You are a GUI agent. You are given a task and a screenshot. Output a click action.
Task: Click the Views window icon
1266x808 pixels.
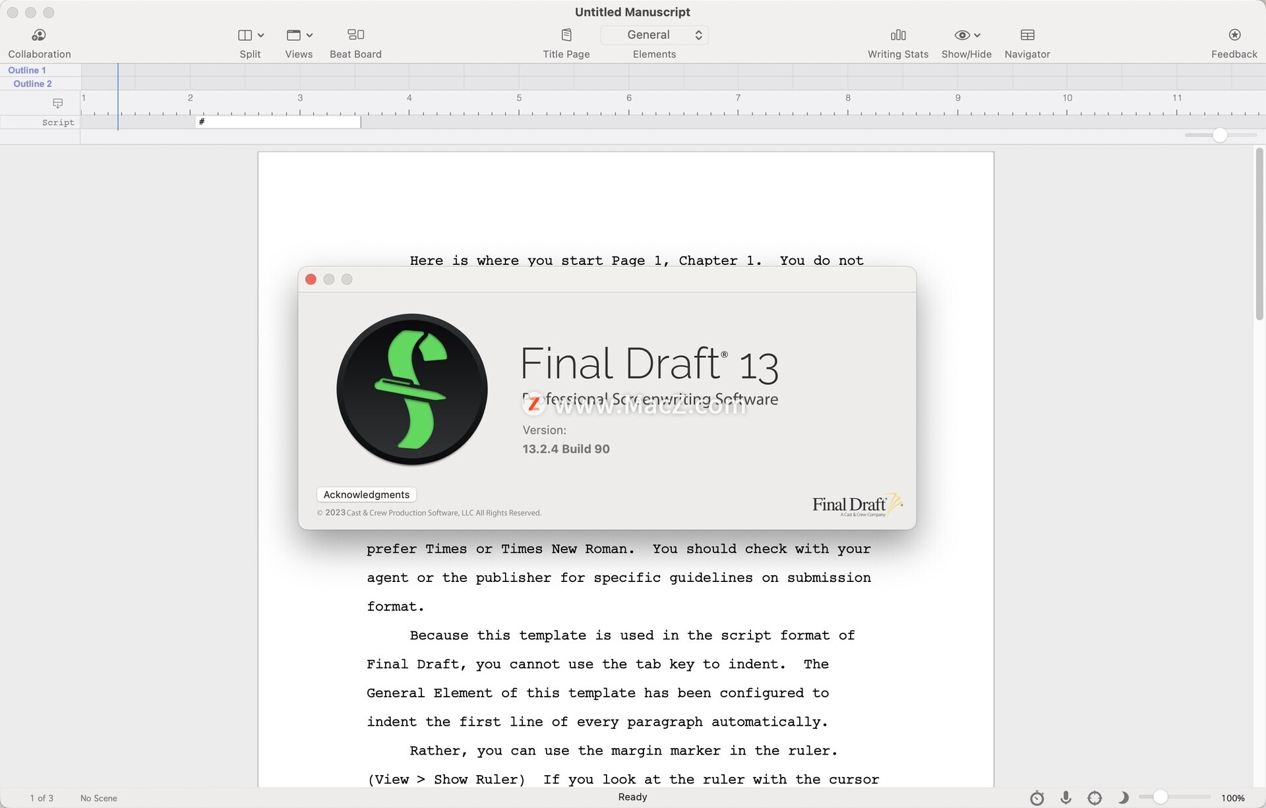293,35
